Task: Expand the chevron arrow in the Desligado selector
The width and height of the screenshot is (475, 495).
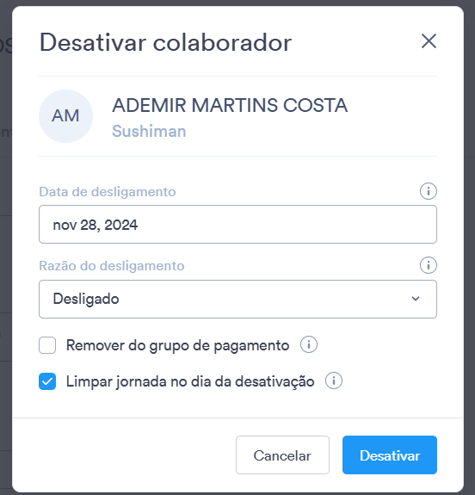Action: [x=416, y=299]
